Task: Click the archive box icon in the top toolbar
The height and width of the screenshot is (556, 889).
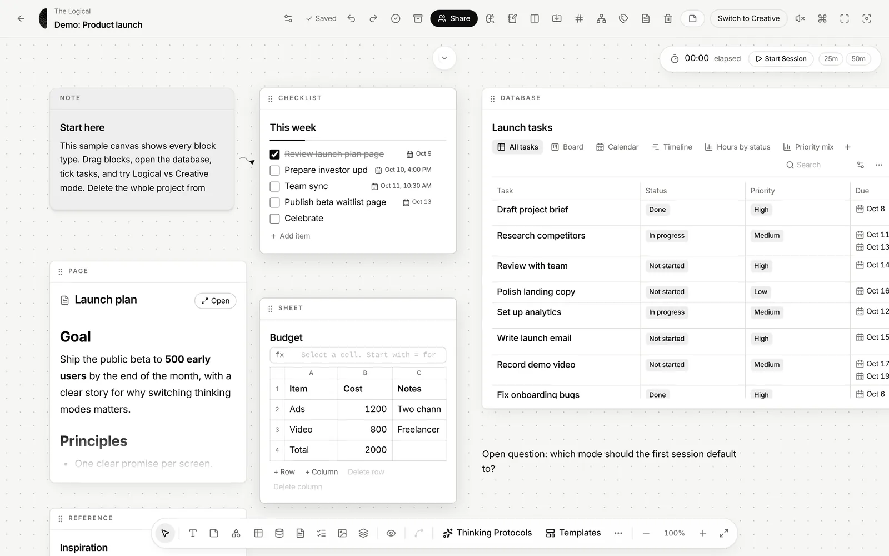Action: pyautogui.click(x=418, y=18)
